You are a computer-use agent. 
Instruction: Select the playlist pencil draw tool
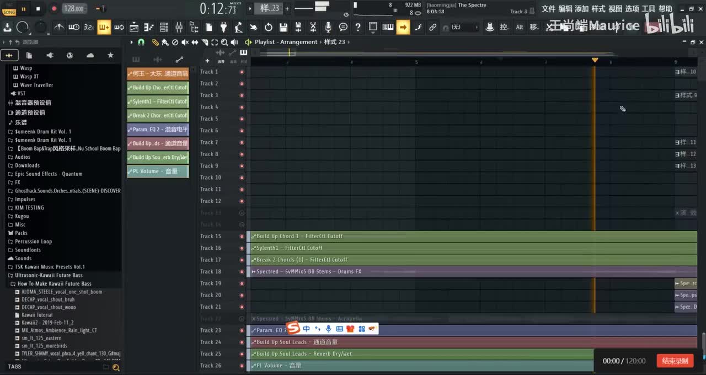(155, 42)
